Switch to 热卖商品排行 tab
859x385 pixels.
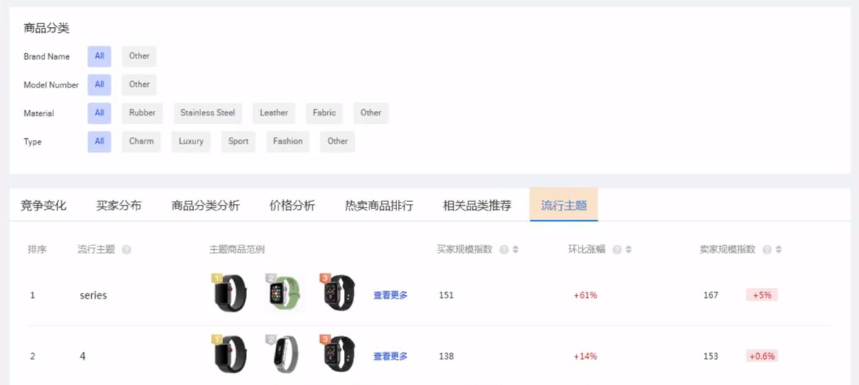379,205
